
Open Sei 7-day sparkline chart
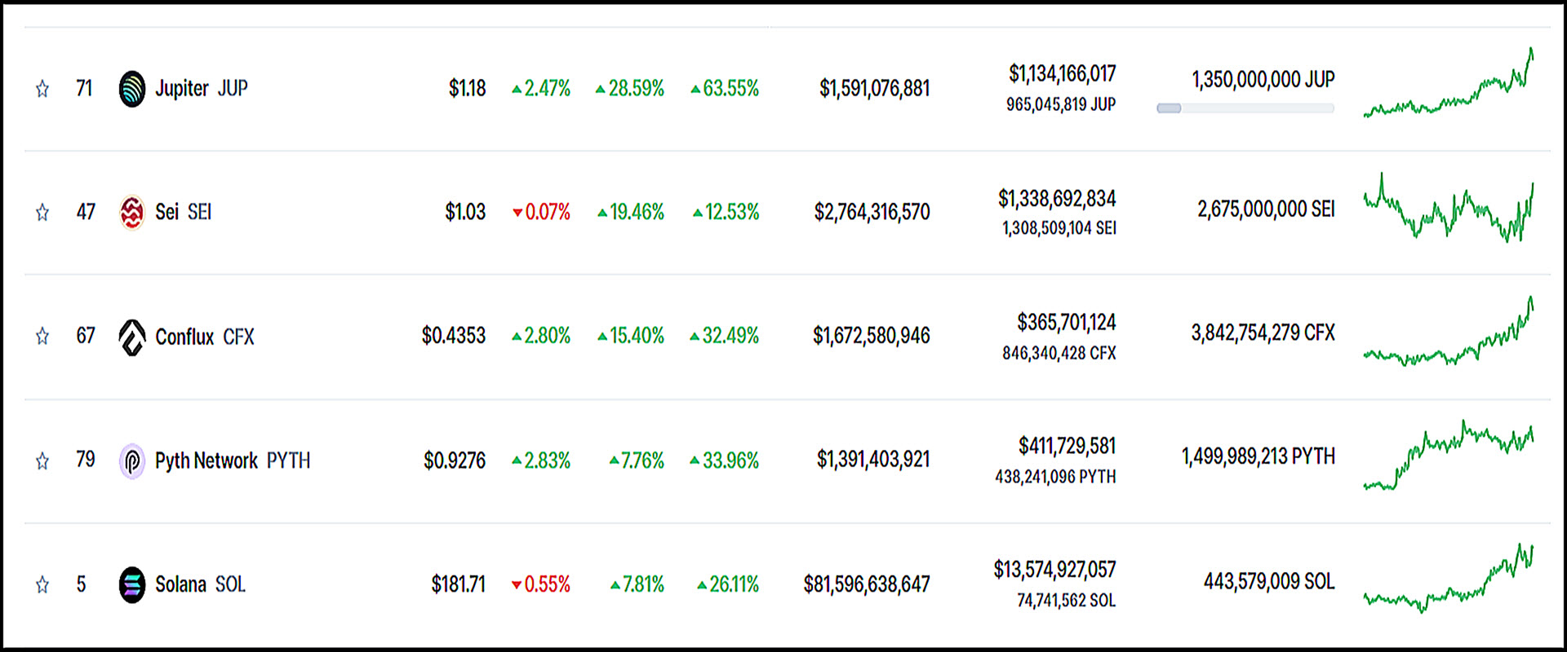click(x=1449, y=209)
